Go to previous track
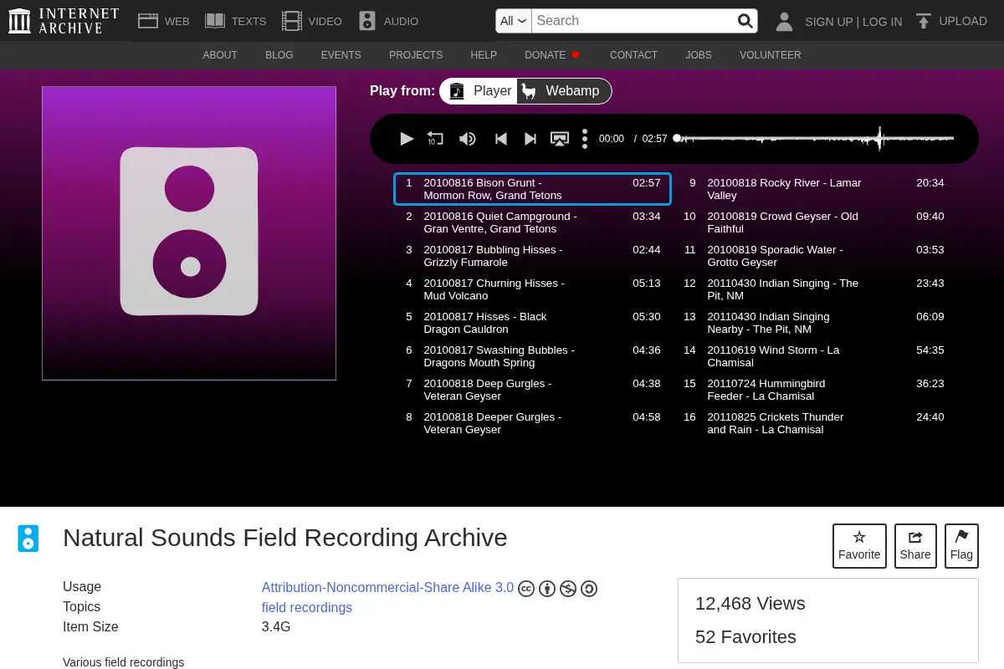The width and height of the screenshot is (1004, 669). (501, 139)
